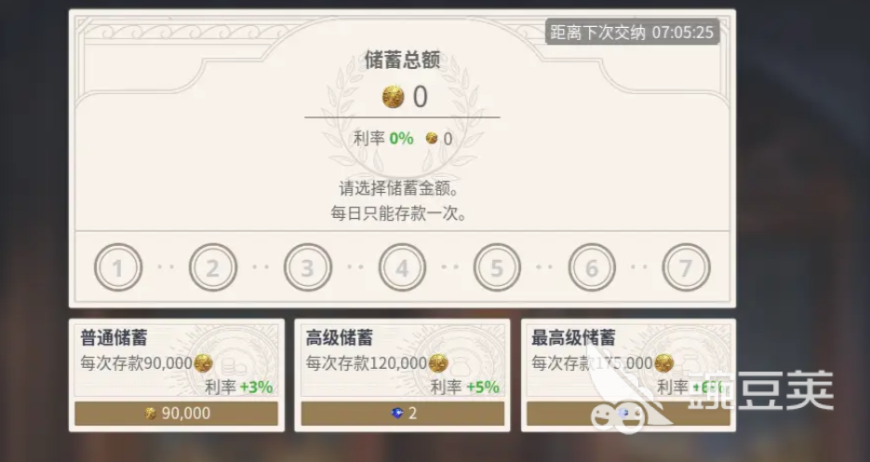
Task: Select day 6 circle marker
Action: click(x=592, y=267)
